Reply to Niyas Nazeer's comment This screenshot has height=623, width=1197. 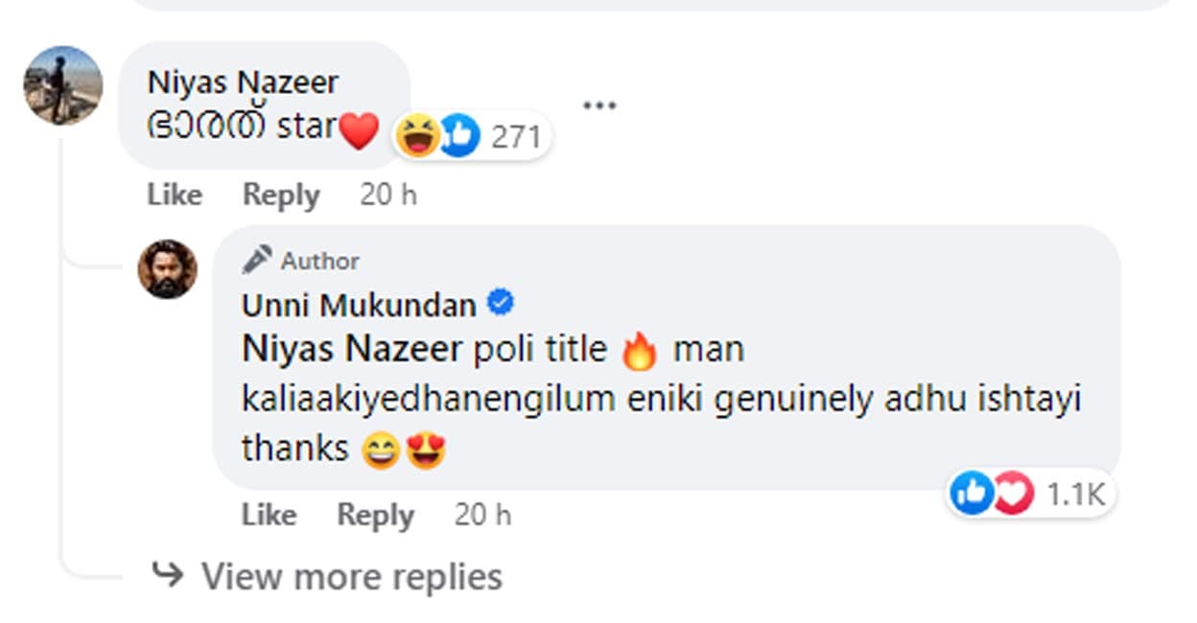click(281, 195)
